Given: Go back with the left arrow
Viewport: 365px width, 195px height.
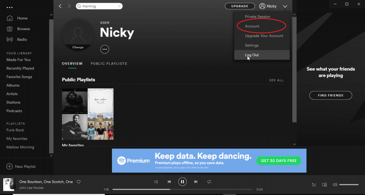Looking at the screenshot, I should point(60,6).
